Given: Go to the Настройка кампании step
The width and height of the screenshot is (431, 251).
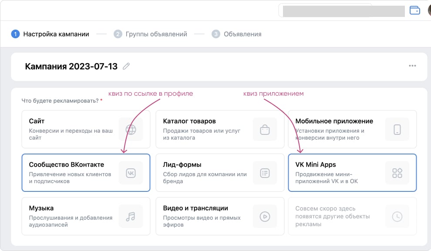Looking at the screenshot, I should [x=56, y=34].
